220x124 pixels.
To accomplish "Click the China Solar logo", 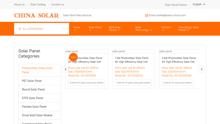I will tap(36, 15).
